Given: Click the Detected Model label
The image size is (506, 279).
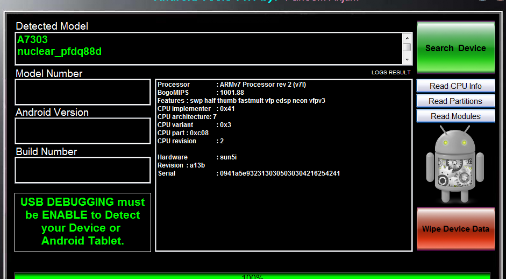Looking at the screenshot, I should [52, 26].
